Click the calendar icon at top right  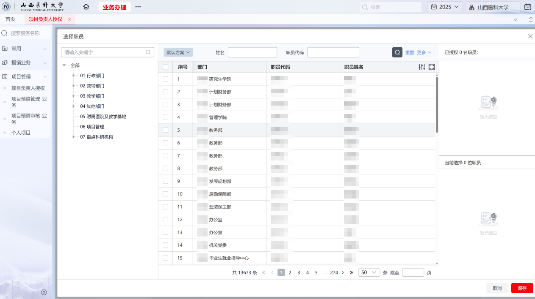[527, 7]
